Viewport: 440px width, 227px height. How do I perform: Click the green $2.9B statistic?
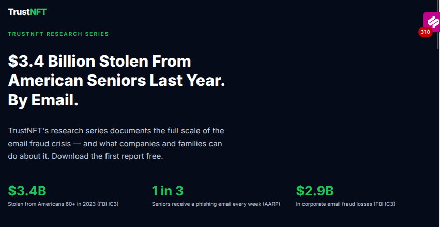point(315,191)
